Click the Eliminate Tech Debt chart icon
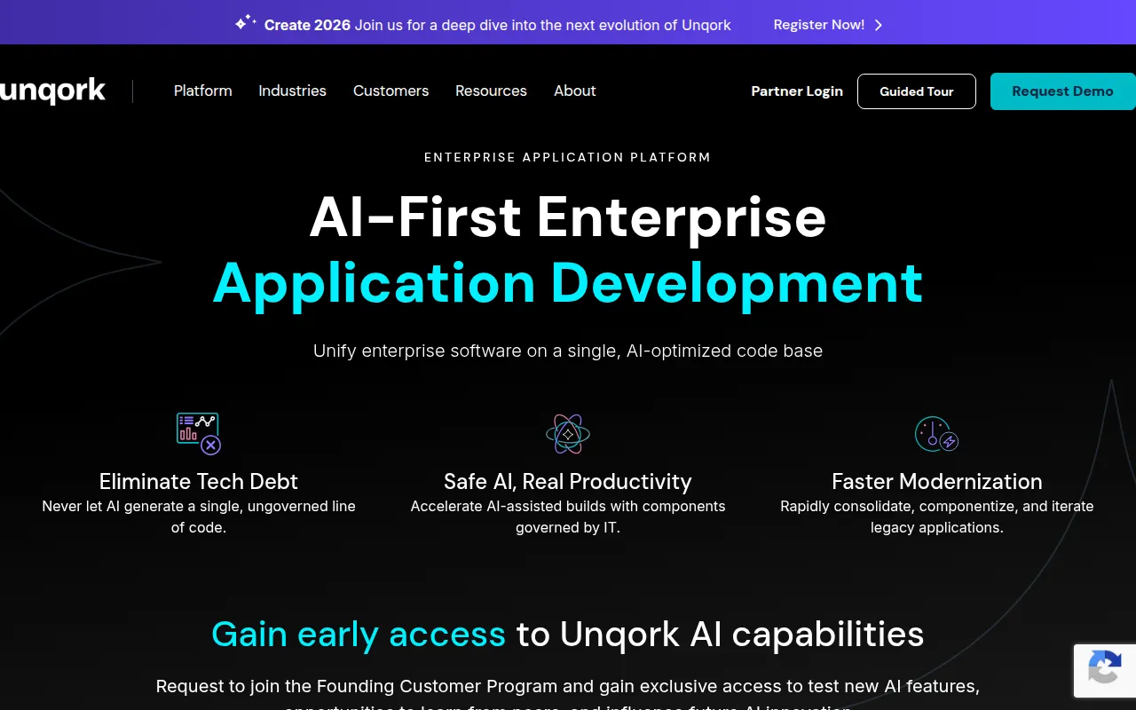Viewport: 1136px width, 710px height. click(x=199, y=434)
